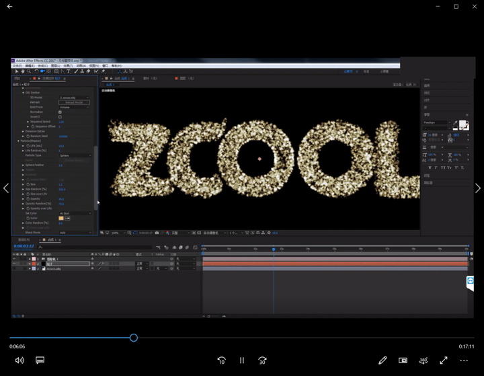Image resolution: width=484 pixels, height=376 pixels.
Task: Open mini view in the video player
Action: click(403, 361)
